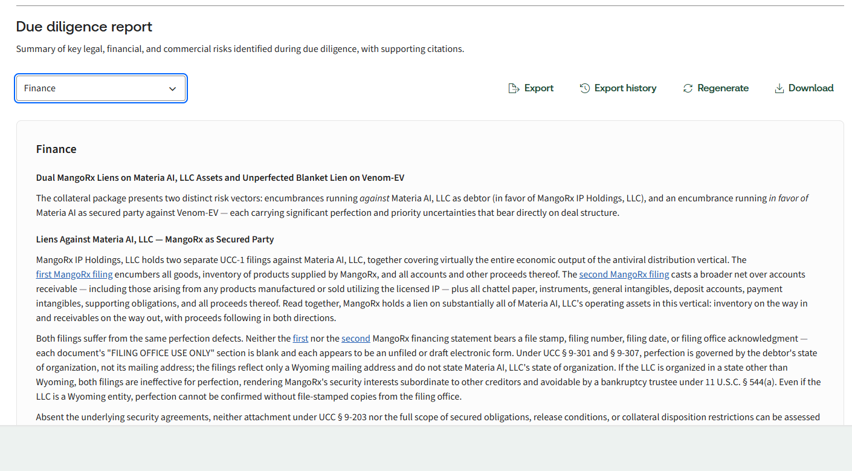The height and width of the screenshot is (471, 852).
Task: Click the Download arrow icon
Action: 779,88
